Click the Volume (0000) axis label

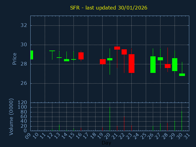tap(11, 117)
